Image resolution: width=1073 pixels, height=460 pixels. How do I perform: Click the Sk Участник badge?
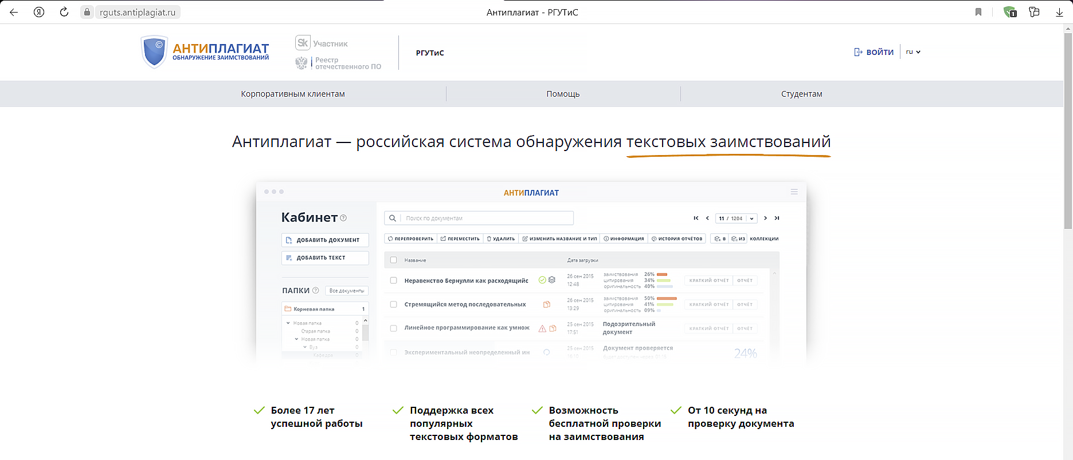click(x=322, y=43)
